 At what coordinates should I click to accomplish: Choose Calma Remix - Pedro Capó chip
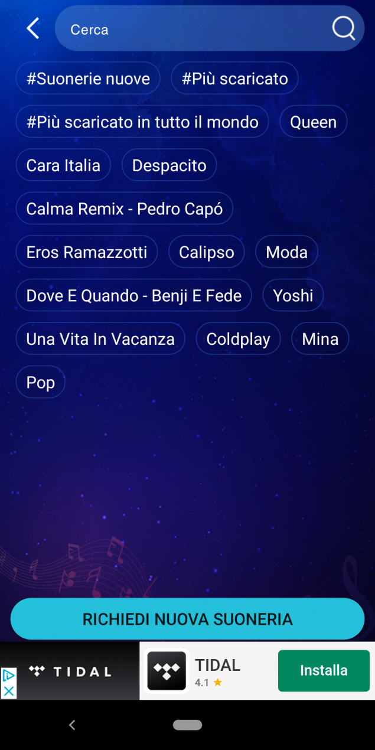tap(125, 208)
